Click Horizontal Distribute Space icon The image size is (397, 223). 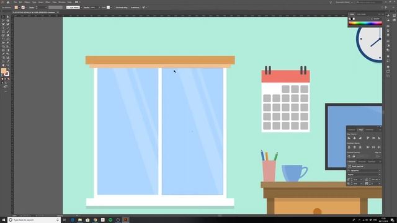point(354,156)
